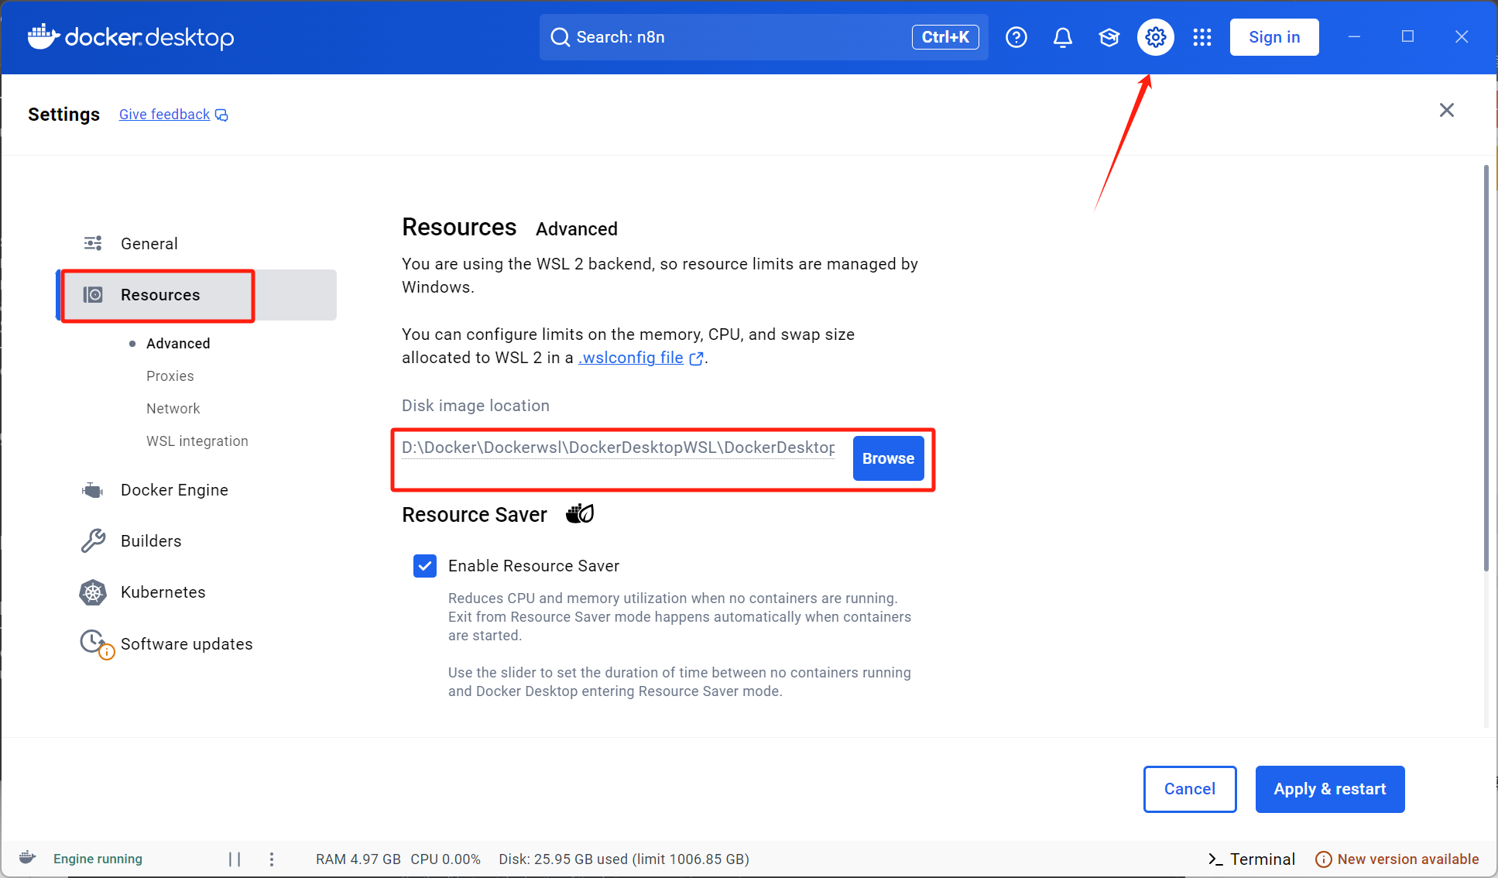Open the Network sub-section
1498x878 pixels.
[173, 409]
